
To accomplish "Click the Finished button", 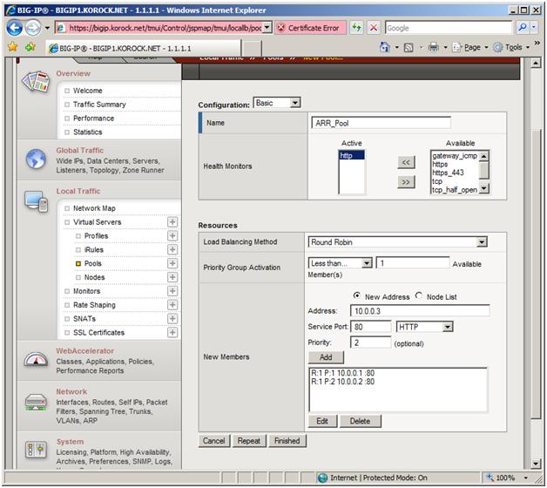I will 287,441.
